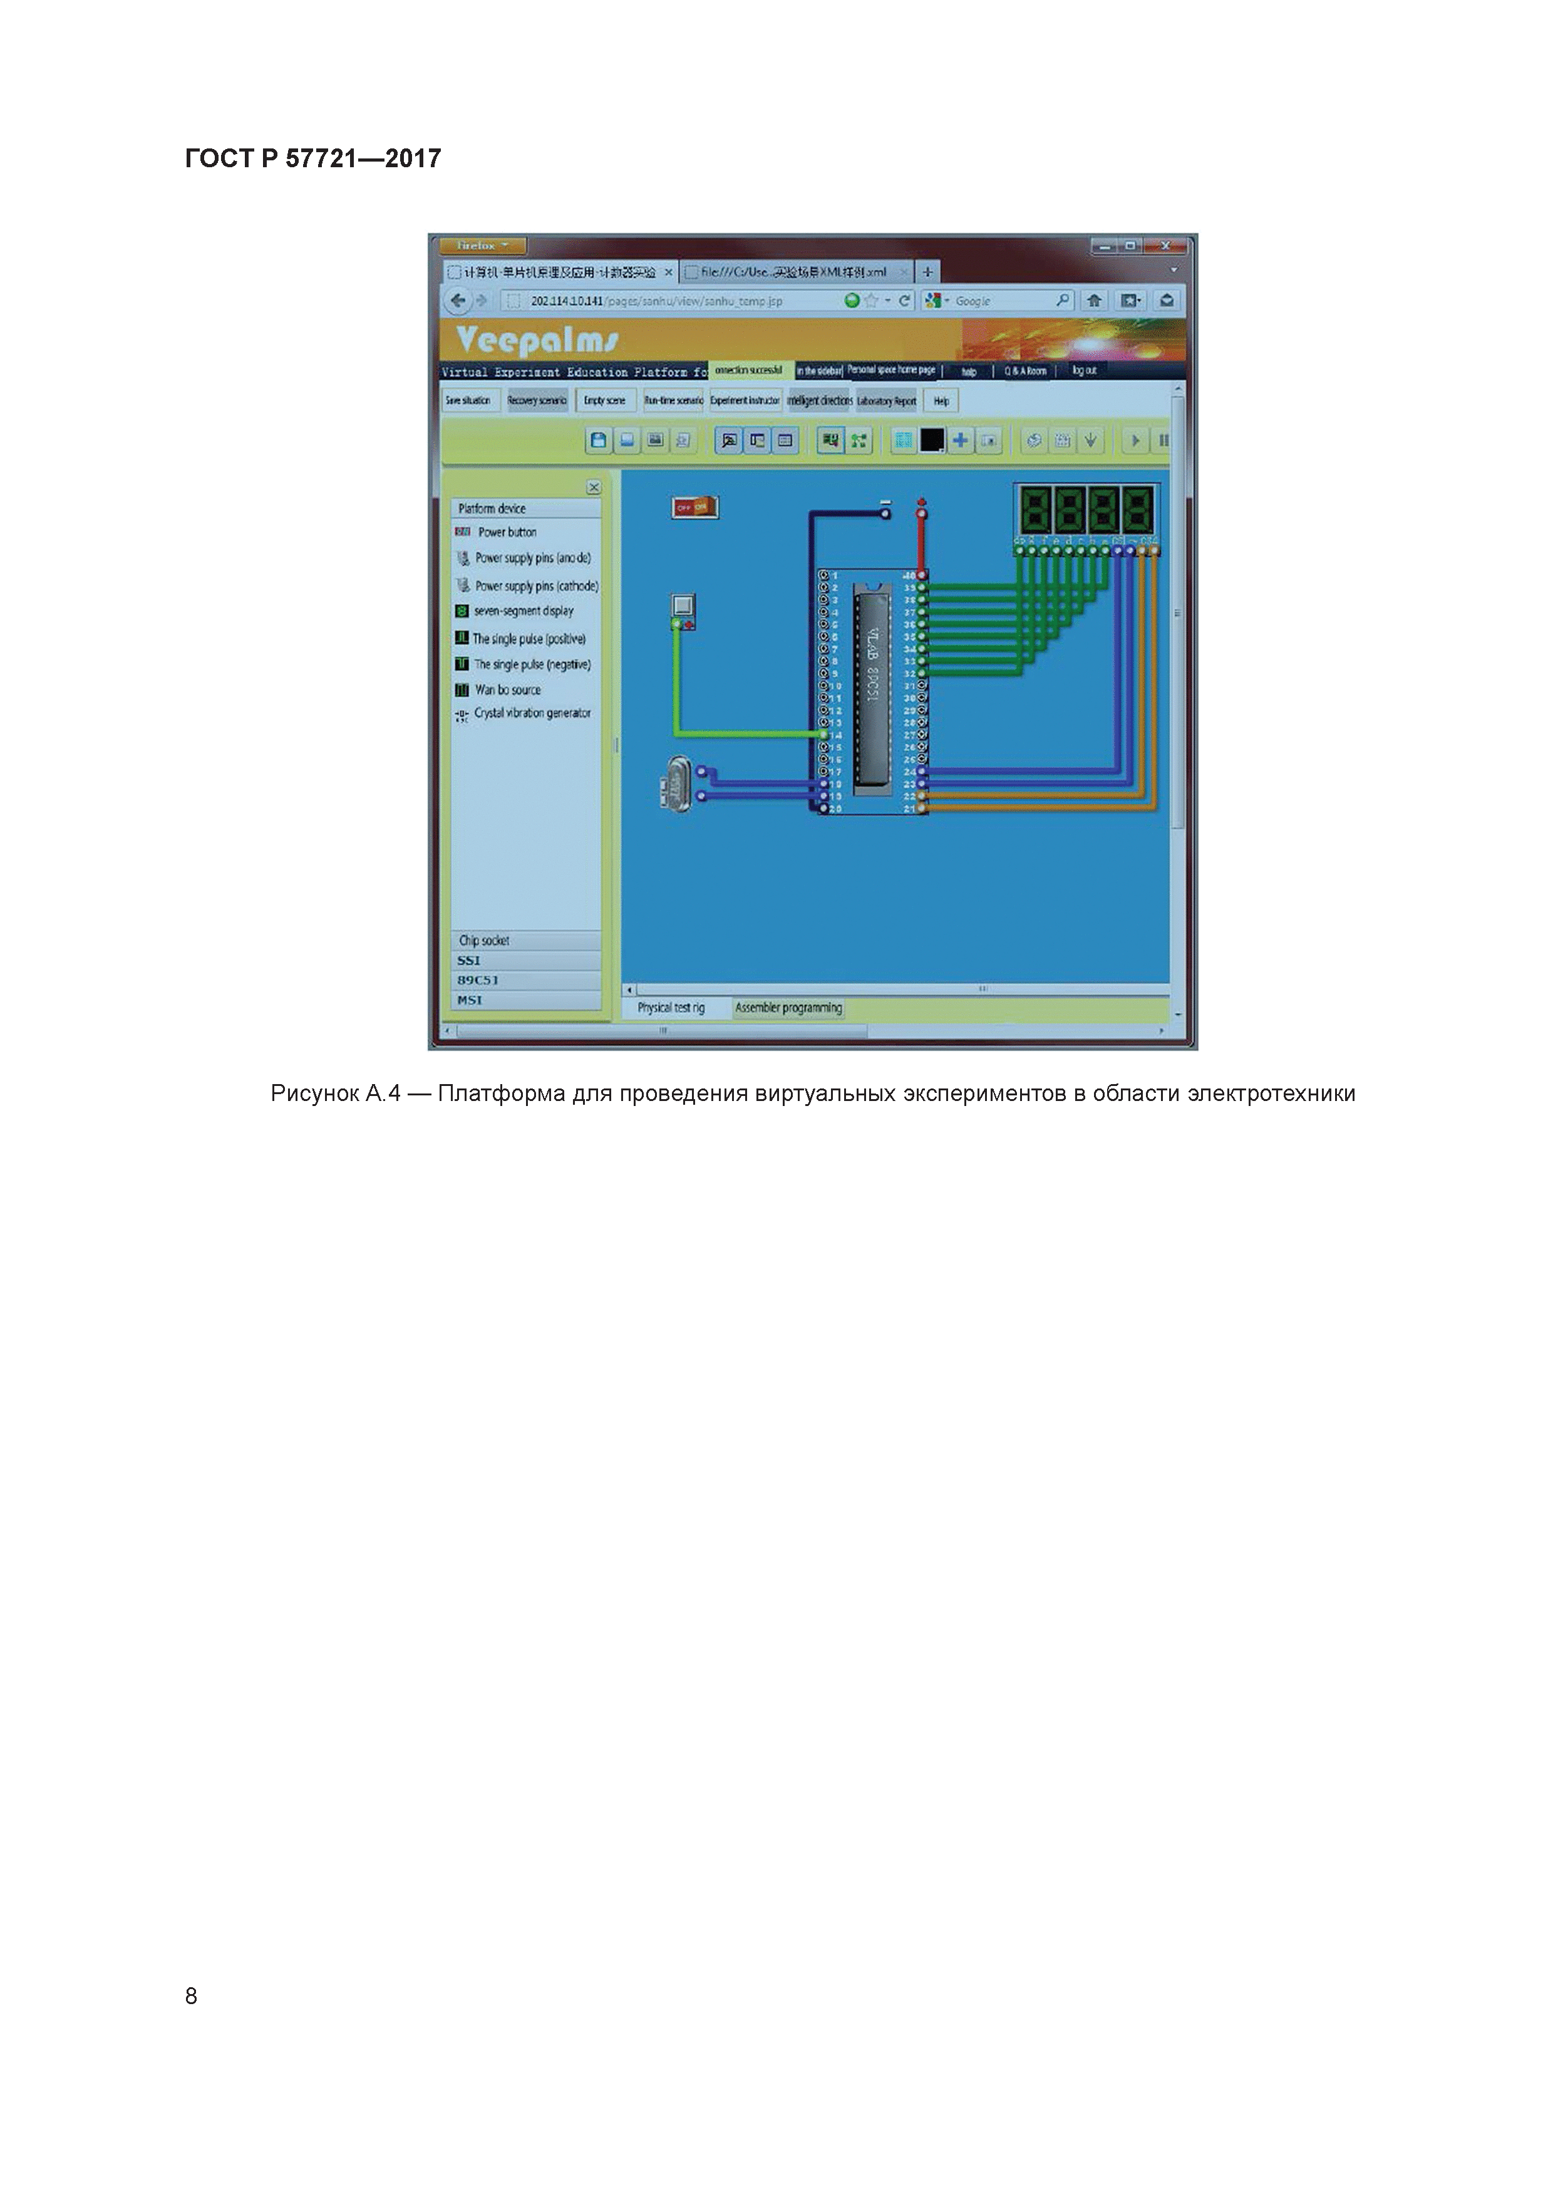The image size is (1553, 2197).
Task: Toggle the red OFF/ON power switch on canvas
Action: coord(694,507)
